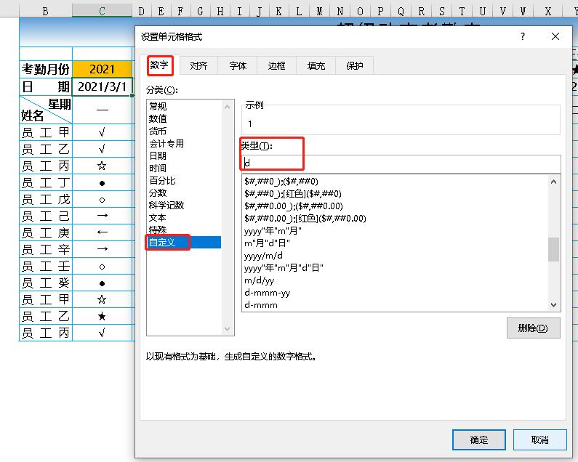Select the 自定义 category
Viewport: 578px width, 462px height.
click(x=184, y=242)
